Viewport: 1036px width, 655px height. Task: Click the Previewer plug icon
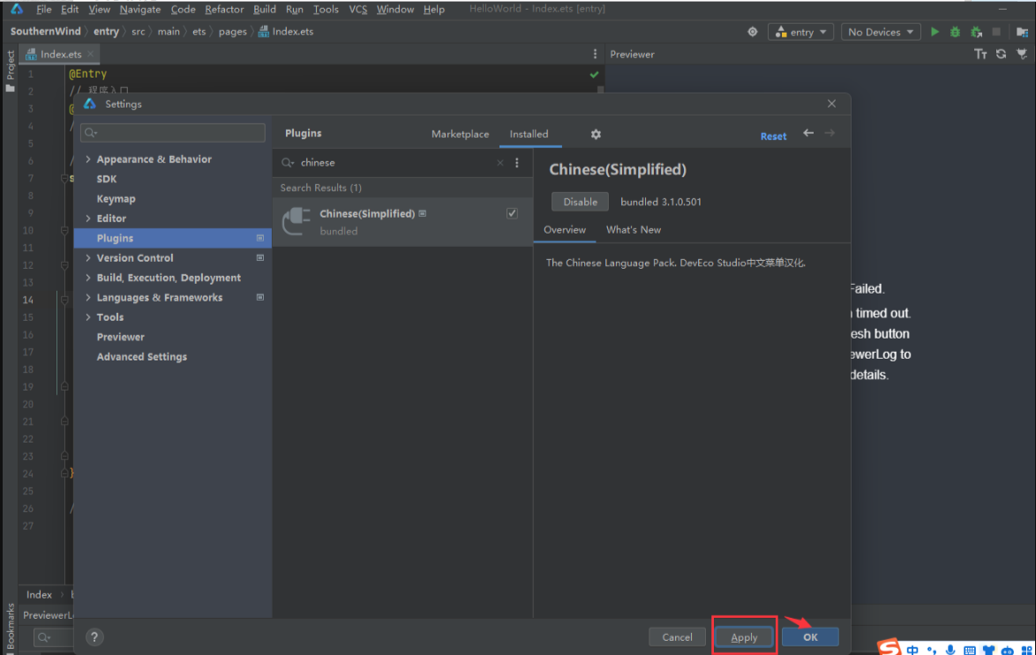click(1022, 54)
